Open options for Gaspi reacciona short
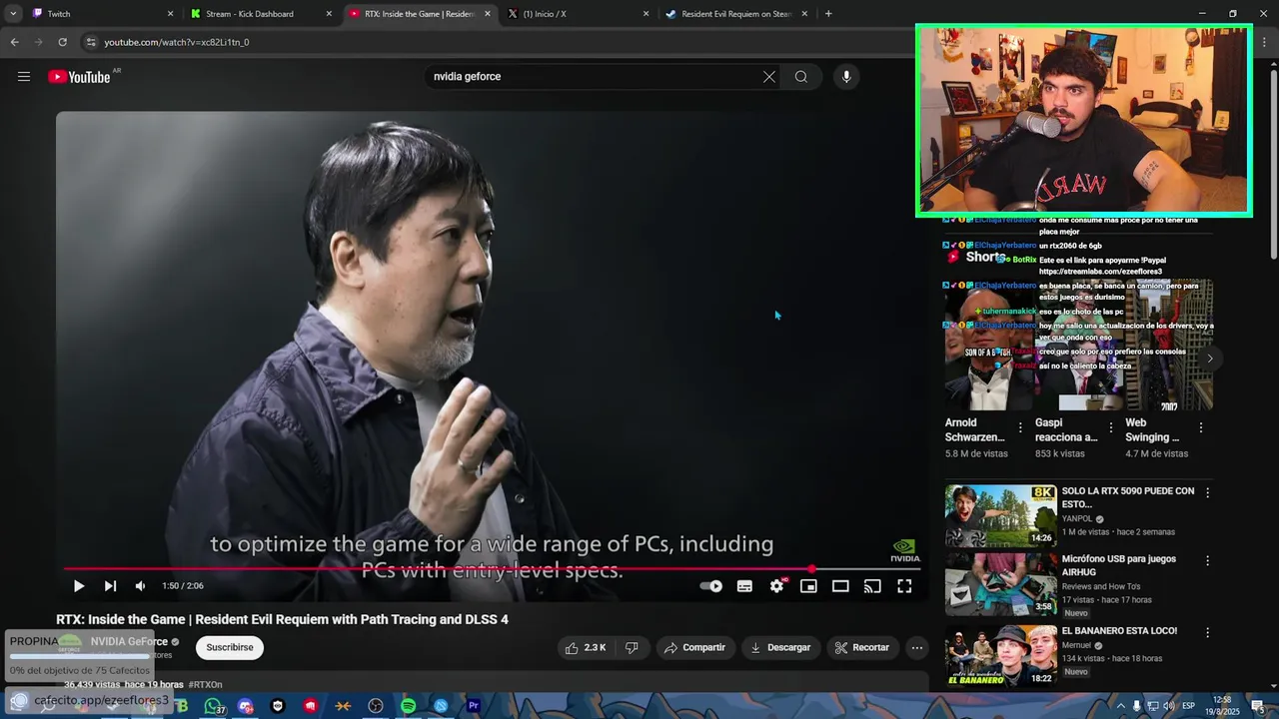The image size is (1279, 719). (1110, 427)
